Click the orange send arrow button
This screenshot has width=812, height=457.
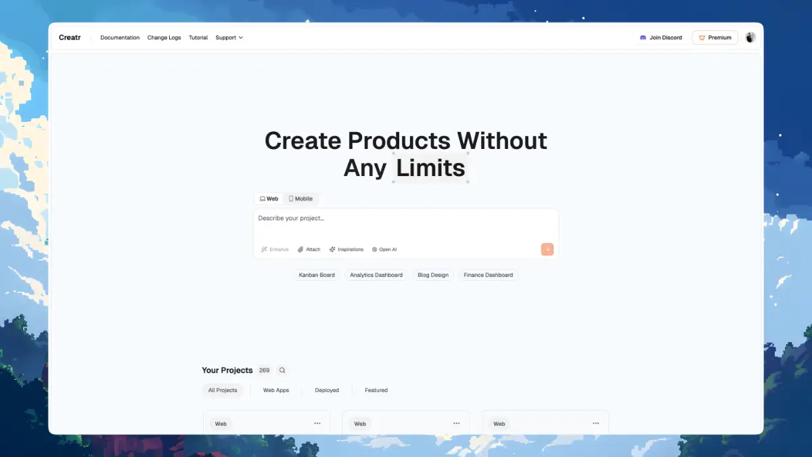click(x=547, y=249)
